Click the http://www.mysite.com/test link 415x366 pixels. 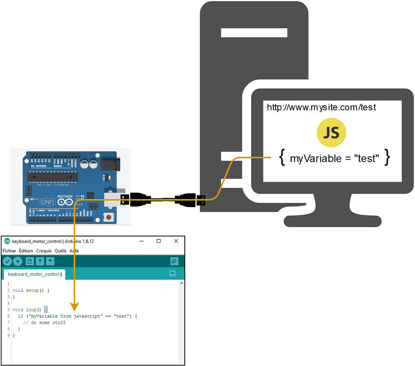coord(321,107)
